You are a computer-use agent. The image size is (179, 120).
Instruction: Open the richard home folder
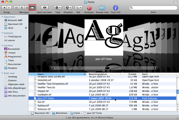(10, 53)
